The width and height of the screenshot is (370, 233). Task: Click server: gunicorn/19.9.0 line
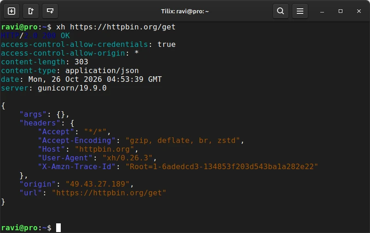[x=54, y=88]
